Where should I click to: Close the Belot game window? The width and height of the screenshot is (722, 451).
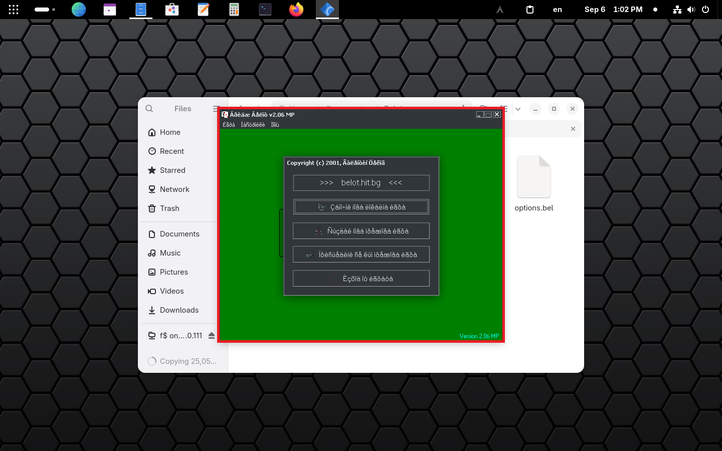tap(497, 115)
